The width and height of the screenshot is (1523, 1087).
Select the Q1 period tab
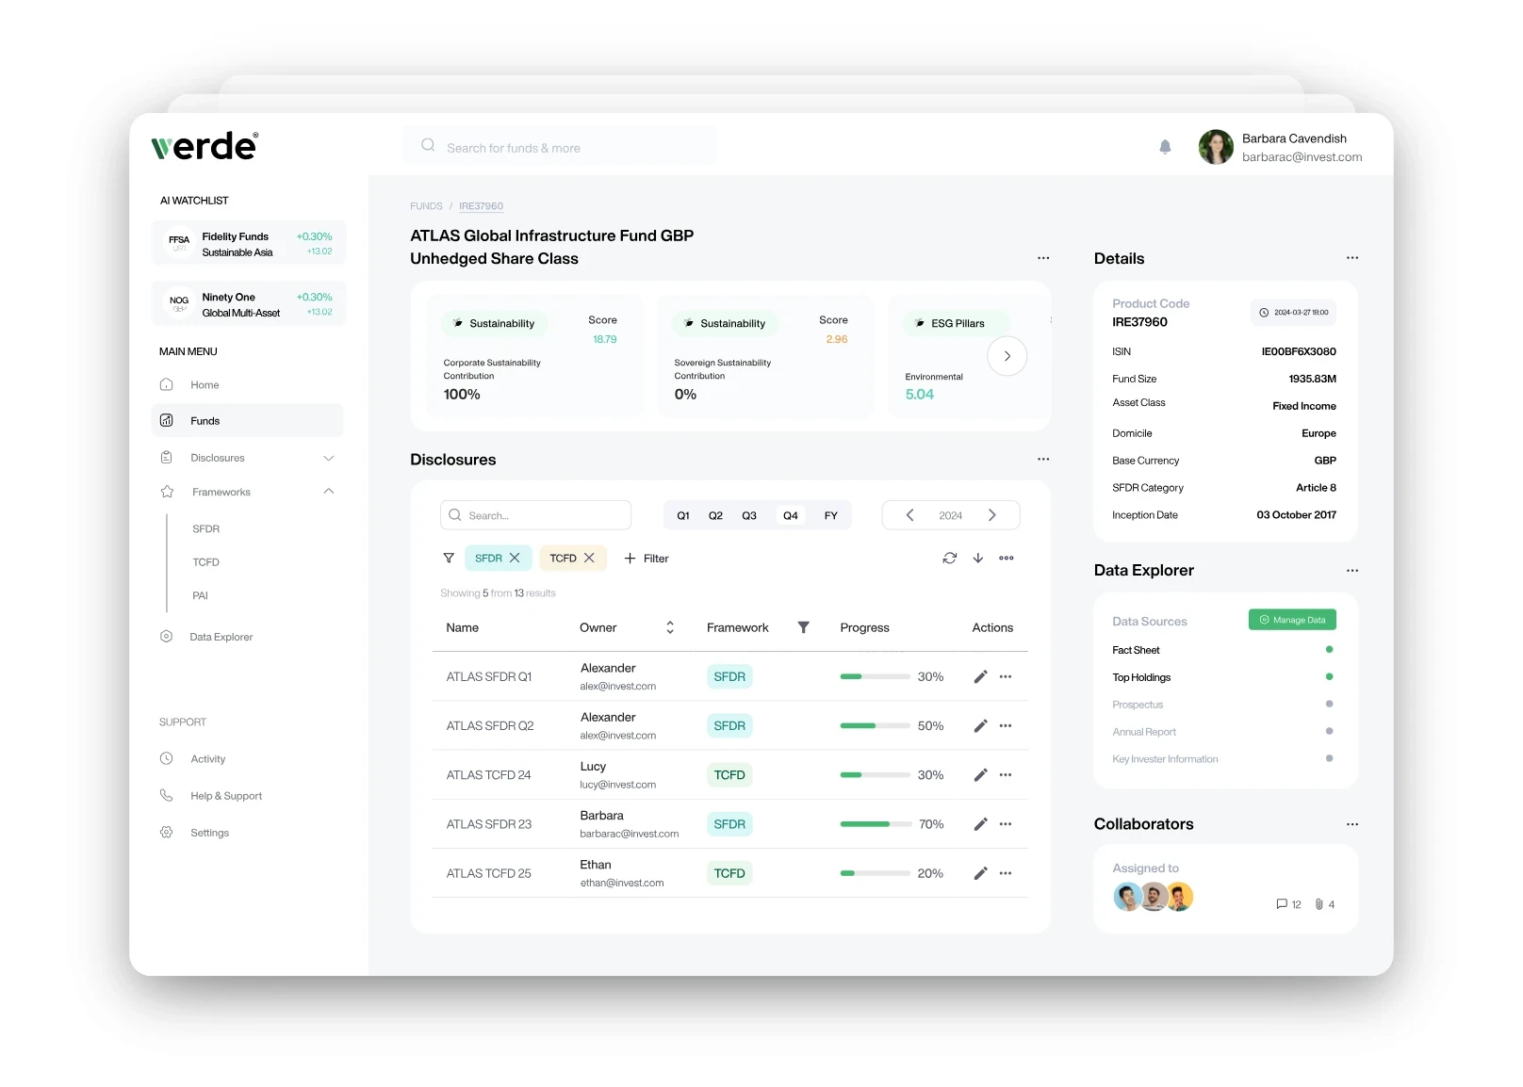pyautogui.click(x=683, y=516)
